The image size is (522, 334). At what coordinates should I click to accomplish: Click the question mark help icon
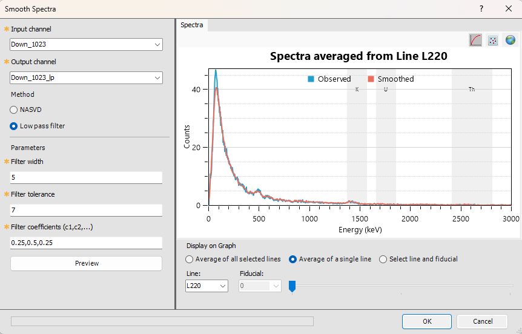[481, 8]
